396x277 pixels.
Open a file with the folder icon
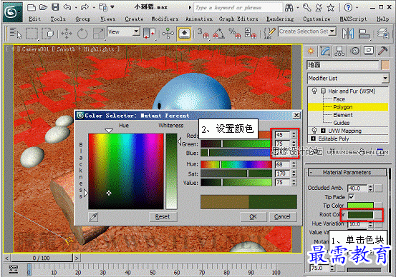click(43, 7)
